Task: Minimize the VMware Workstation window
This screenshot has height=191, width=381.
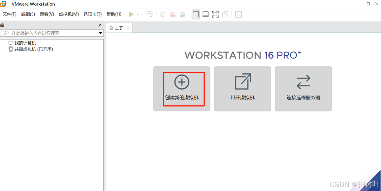Action: point(360,4)
